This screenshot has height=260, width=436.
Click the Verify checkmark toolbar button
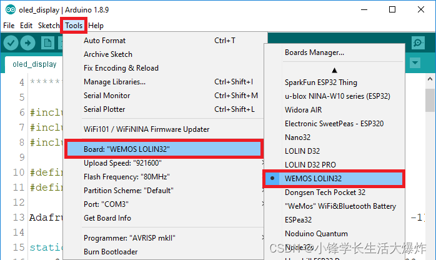11,43
